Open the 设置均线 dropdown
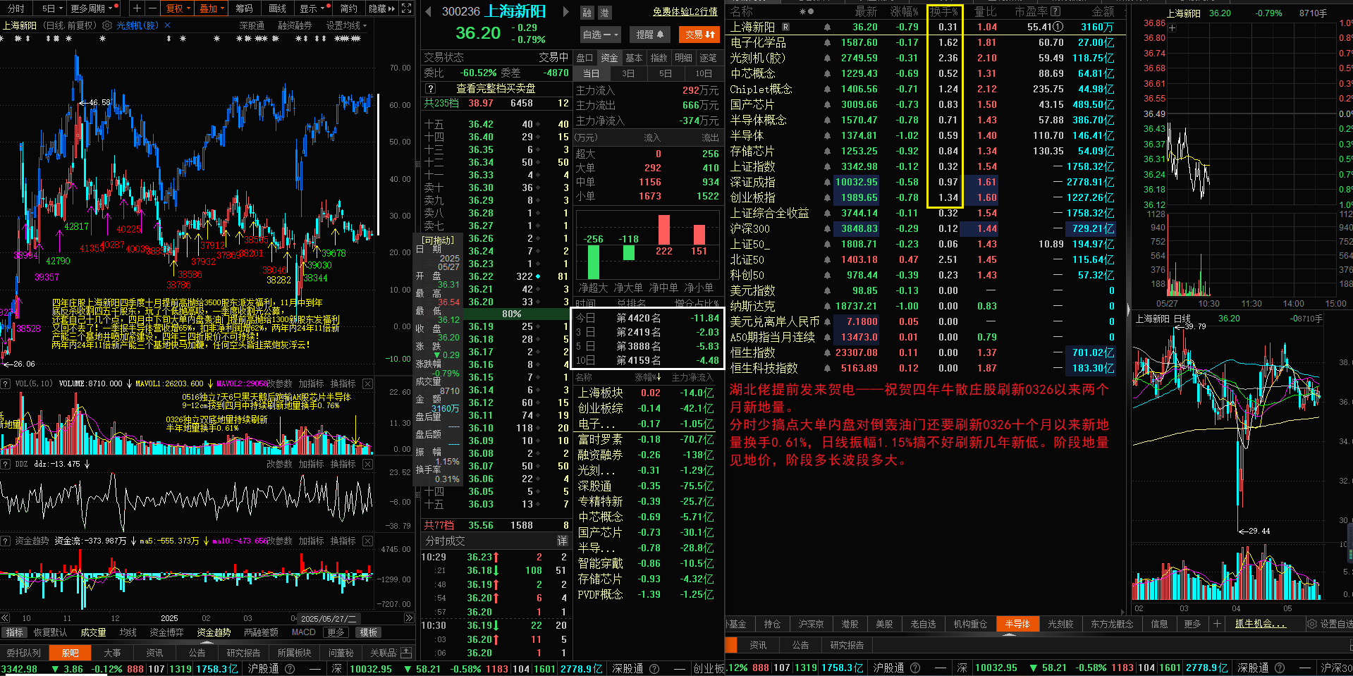The height and width of the screenshot is (676, 1353). 346,25
